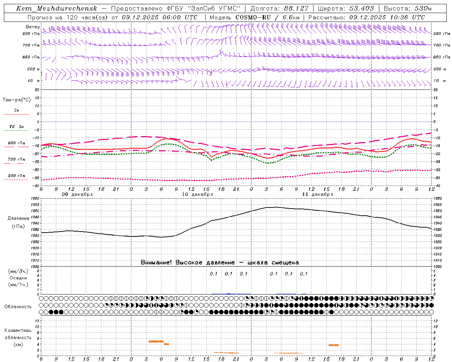452x362 pixels.
Task: Click the (мм/1ч.) precipitation unit label
Action: coord(18,285)
